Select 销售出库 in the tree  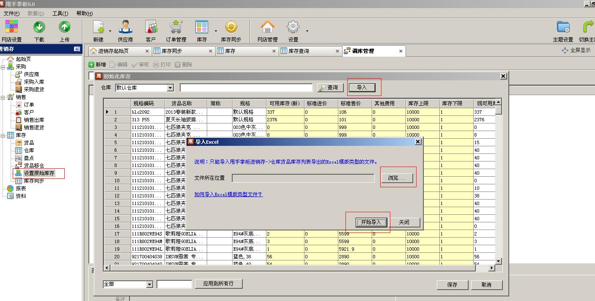click(34, 120)
